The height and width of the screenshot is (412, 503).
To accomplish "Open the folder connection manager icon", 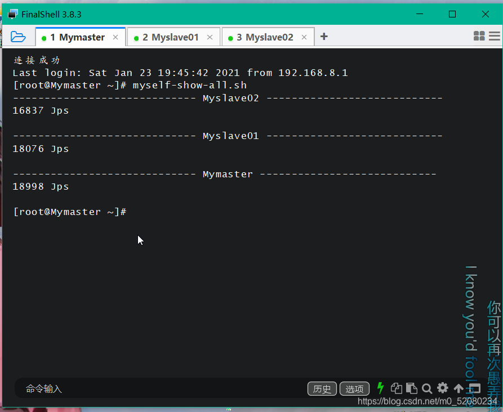I will 18,37.
